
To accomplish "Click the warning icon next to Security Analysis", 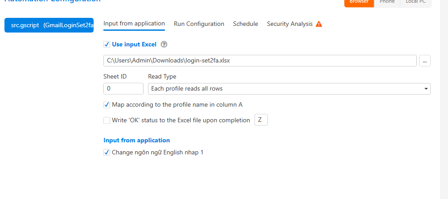I will (319, 24).
